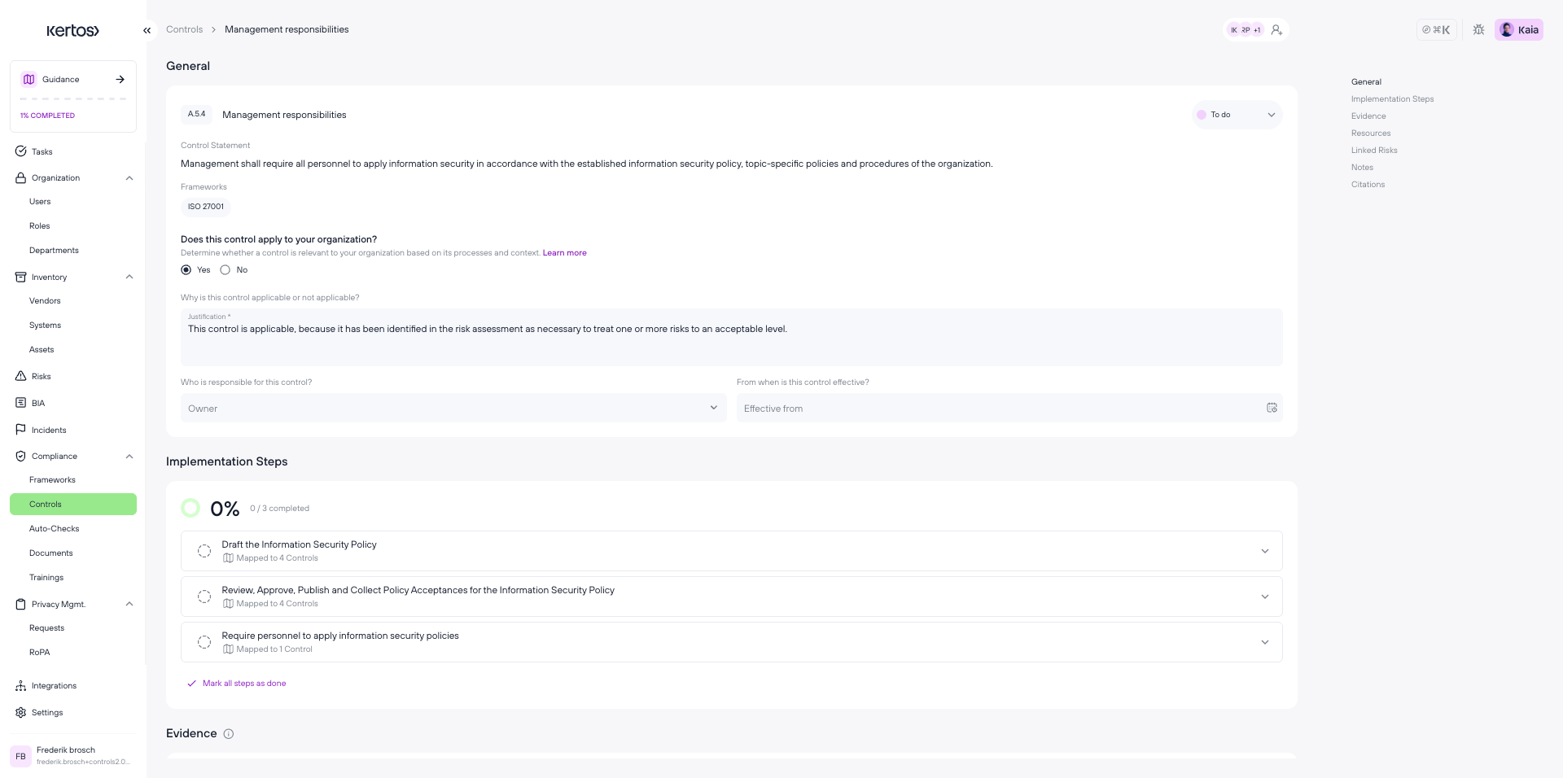The image size is (1563, 778).
Task: Open Frameworks in sidebar
Action: 52,480
